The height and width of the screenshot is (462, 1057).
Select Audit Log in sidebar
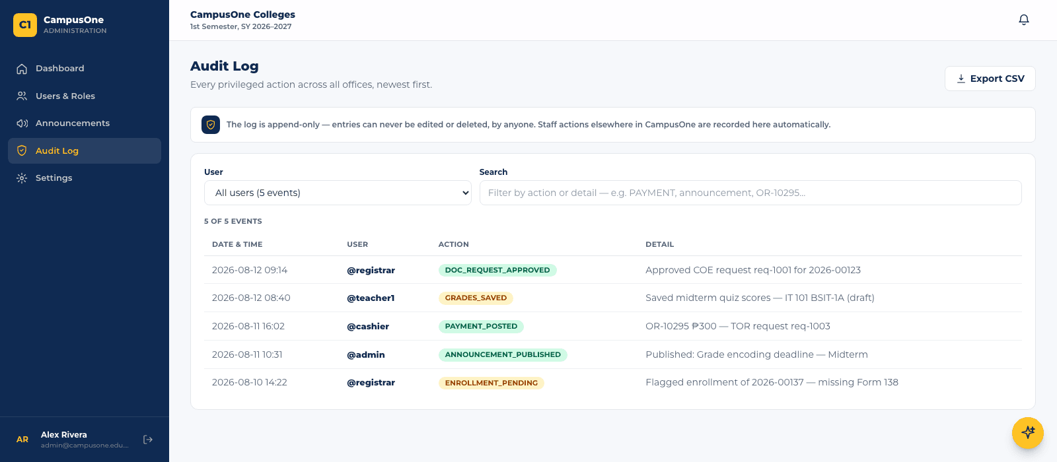85,150
